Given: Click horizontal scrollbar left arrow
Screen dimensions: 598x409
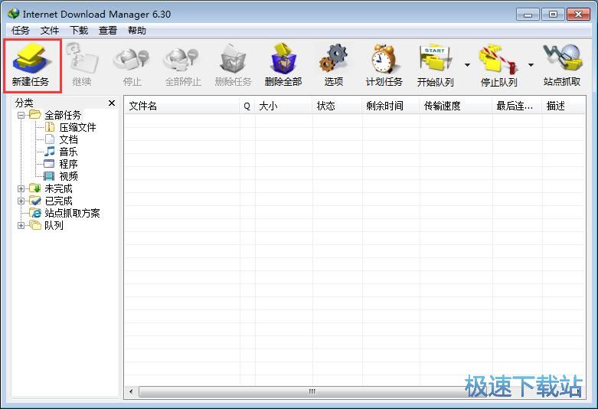Looking at the screenshot, I should coord(132,392).
